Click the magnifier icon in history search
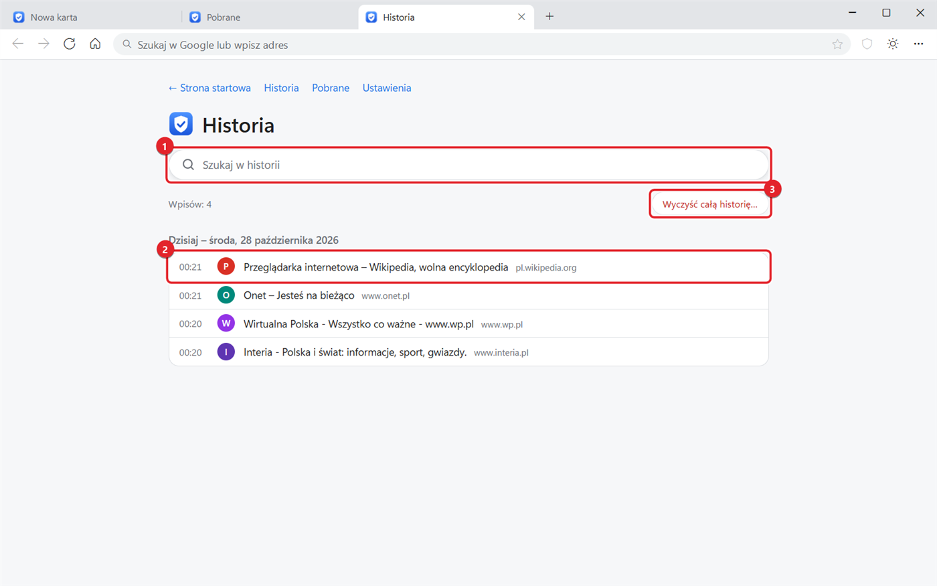This screenshot has height=586, width=937. click(x=189, y=165)
